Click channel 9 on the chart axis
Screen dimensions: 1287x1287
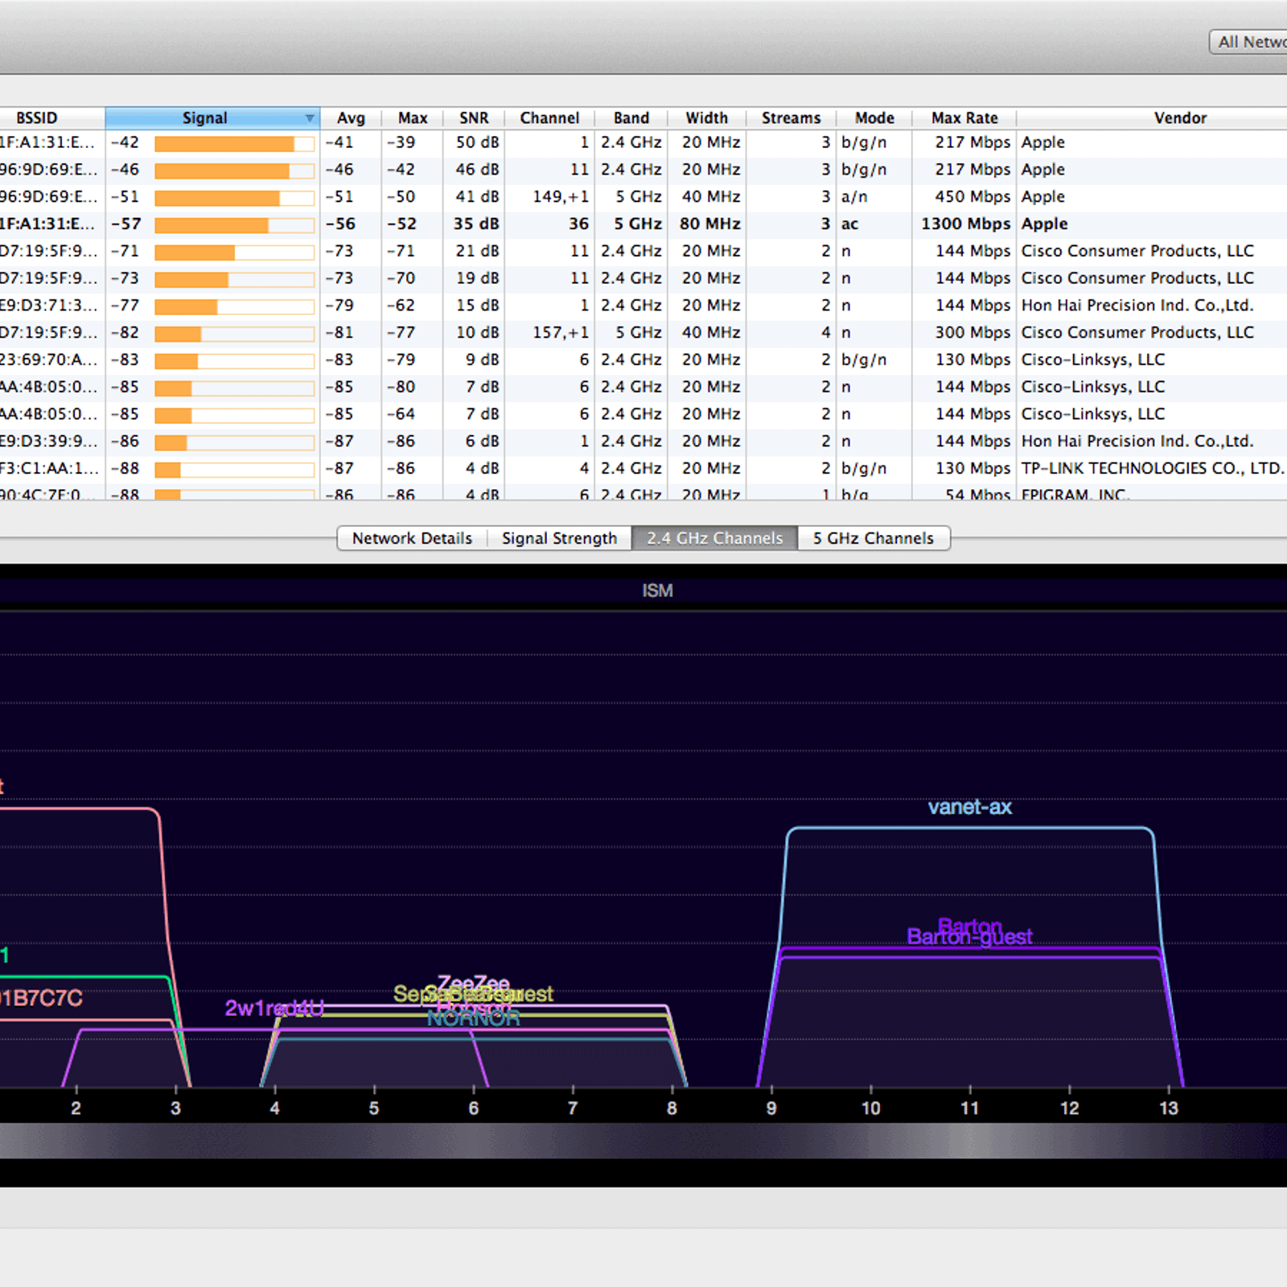pyautogui.click(x=771, y=1108)
